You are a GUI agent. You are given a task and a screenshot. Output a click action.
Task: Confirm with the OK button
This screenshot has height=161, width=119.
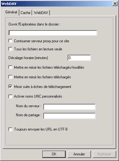54,154
